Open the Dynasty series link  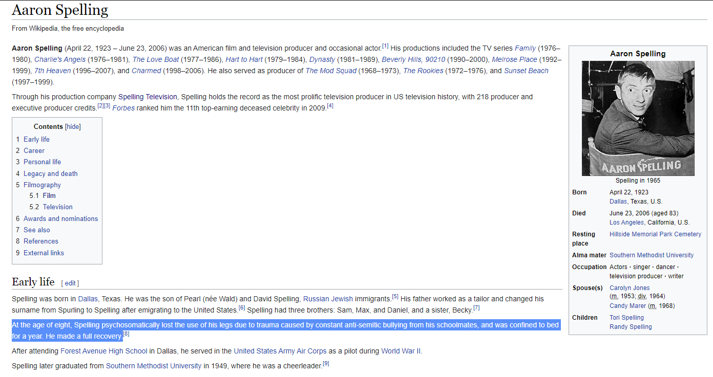click(322, 59)
